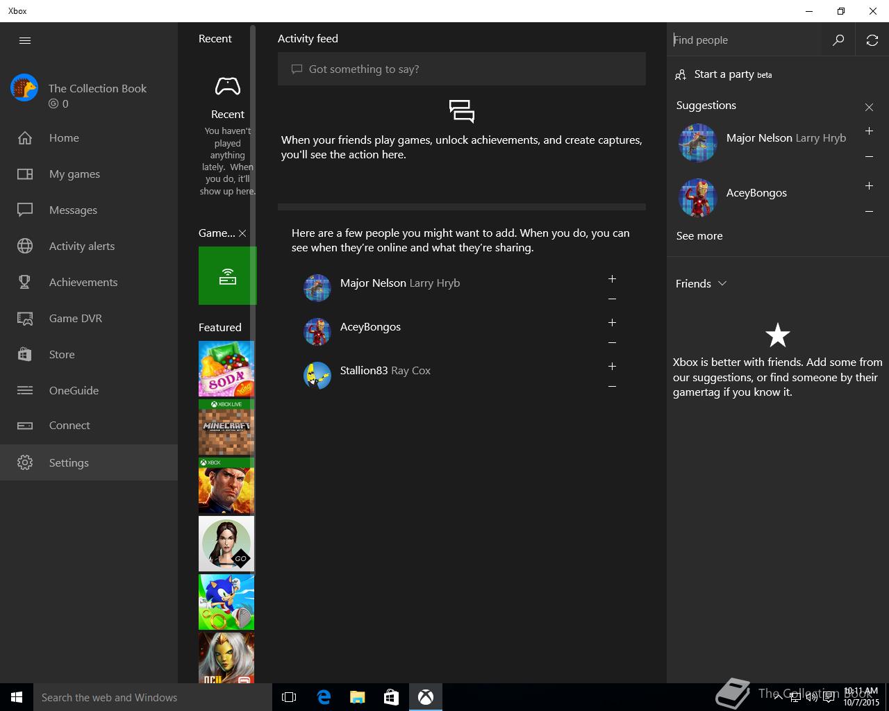Launch Microsoft Edge from taskbar
889x711 pixels.
pos(324,697)
